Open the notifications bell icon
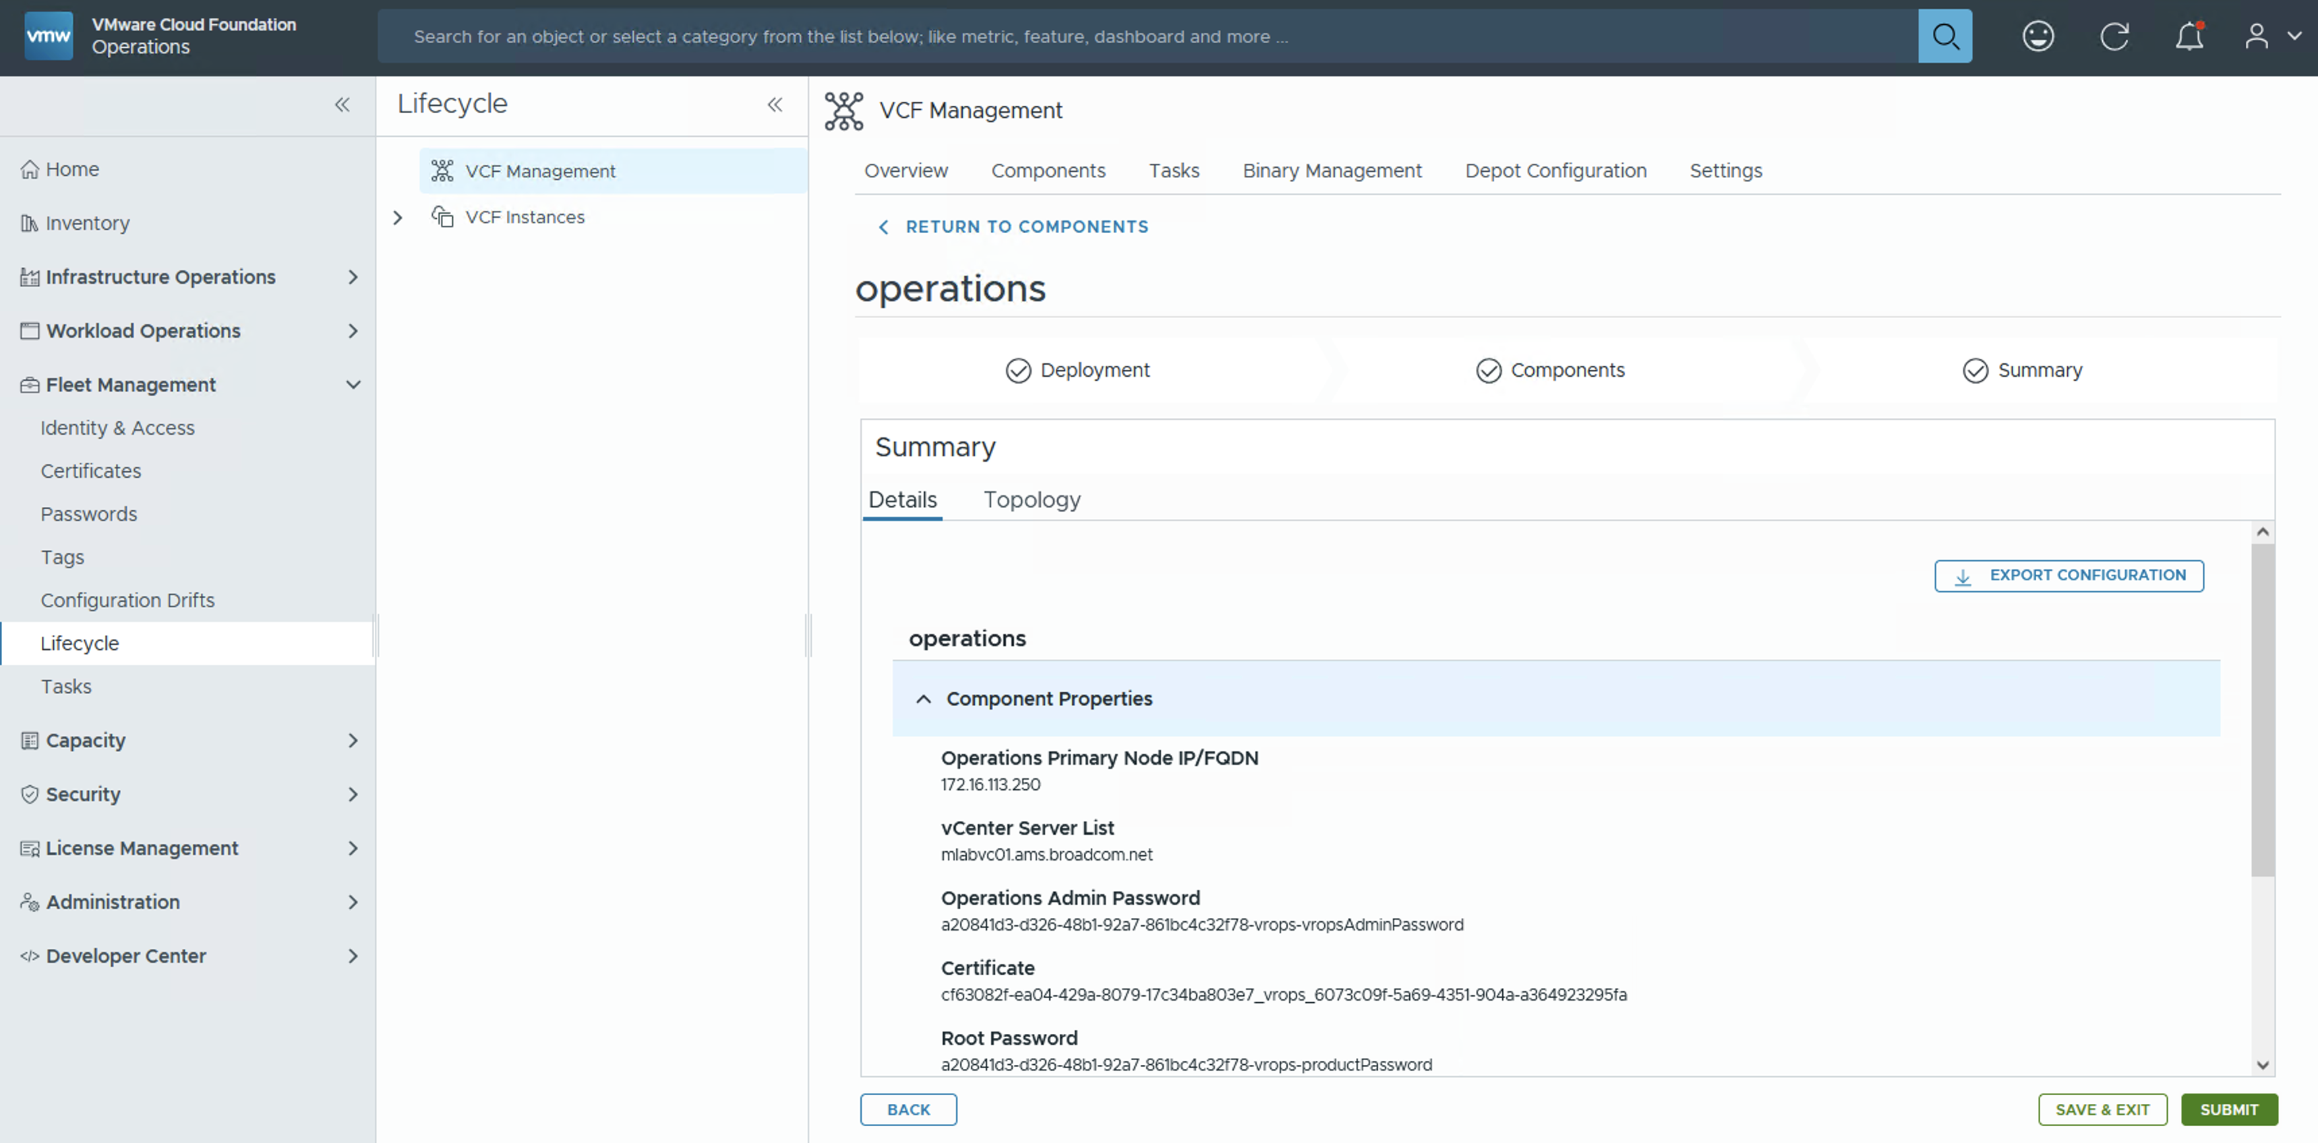 [x=2189, y=36]
